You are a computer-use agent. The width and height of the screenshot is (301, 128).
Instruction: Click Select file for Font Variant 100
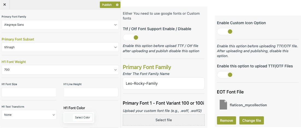click(163, 120)
